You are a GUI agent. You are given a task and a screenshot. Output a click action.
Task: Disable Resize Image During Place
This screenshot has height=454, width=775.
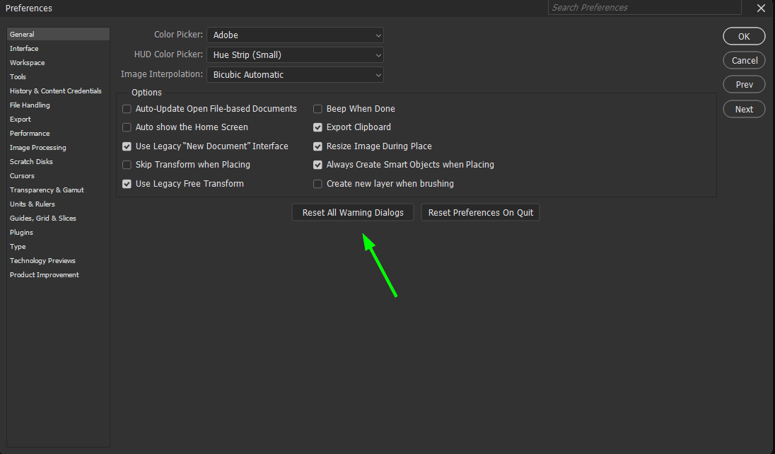317,146
